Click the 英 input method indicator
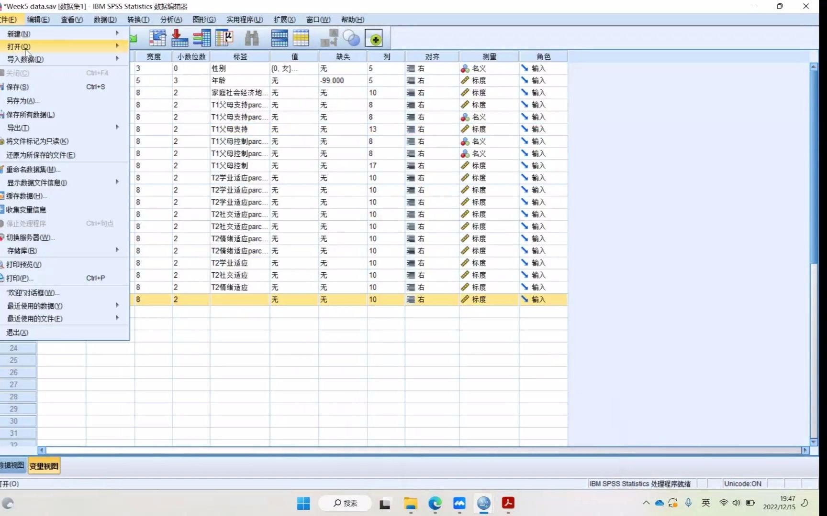This screenshot has width=827, height=516. [x=706, y=503]
